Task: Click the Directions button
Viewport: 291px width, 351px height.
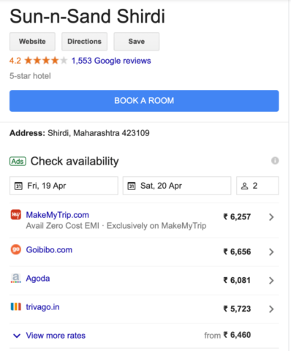Action: click(x=84, y=42)
